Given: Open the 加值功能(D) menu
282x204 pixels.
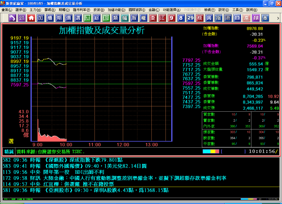Looking at the screenshot, I should (x=117, y=10).
